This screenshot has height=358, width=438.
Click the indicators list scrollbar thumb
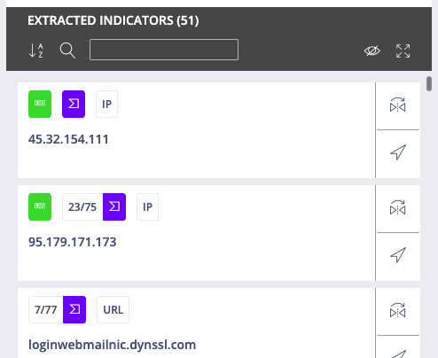pyautogui.click(x=429, y=83)
